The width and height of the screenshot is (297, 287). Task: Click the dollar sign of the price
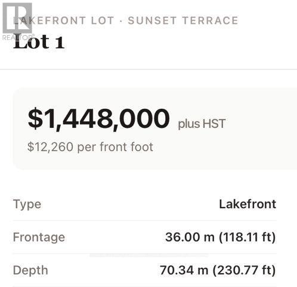35,118
